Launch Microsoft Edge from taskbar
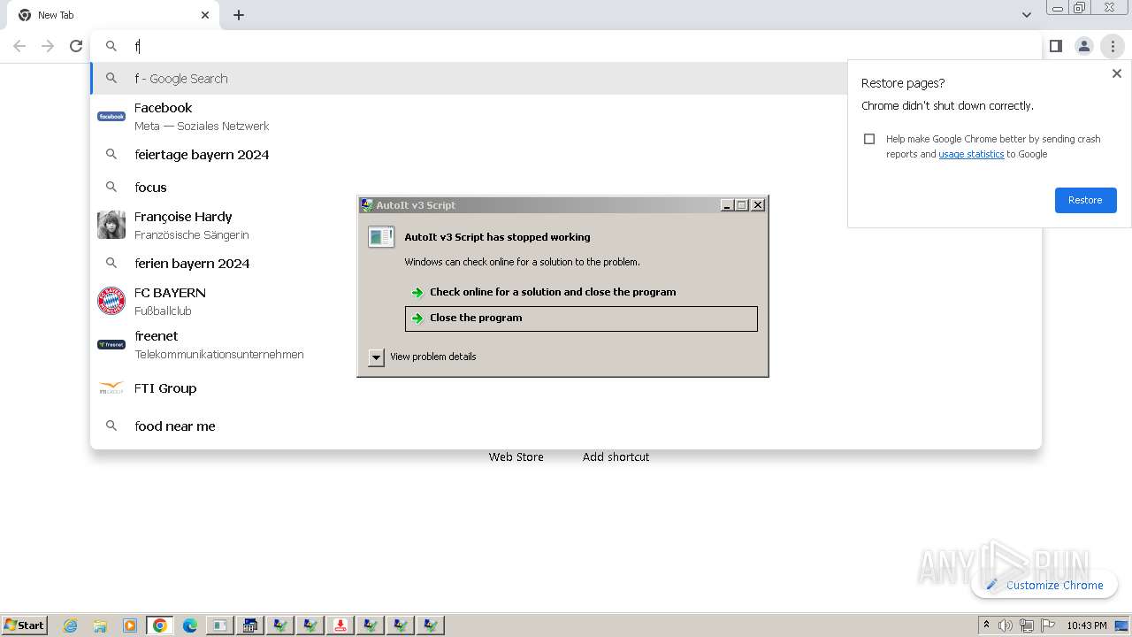This screenshot has height=637, width=1132. [x=190, y=625]
